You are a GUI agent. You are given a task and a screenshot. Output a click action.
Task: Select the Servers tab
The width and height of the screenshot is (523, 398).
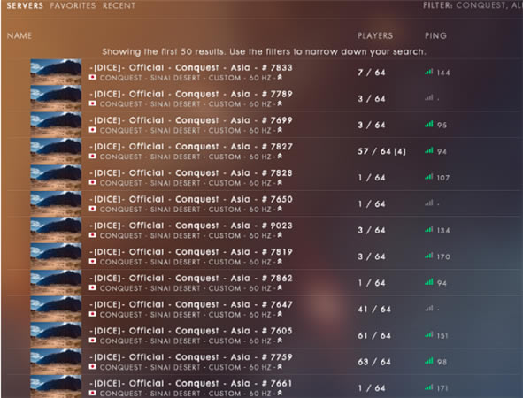25,5
